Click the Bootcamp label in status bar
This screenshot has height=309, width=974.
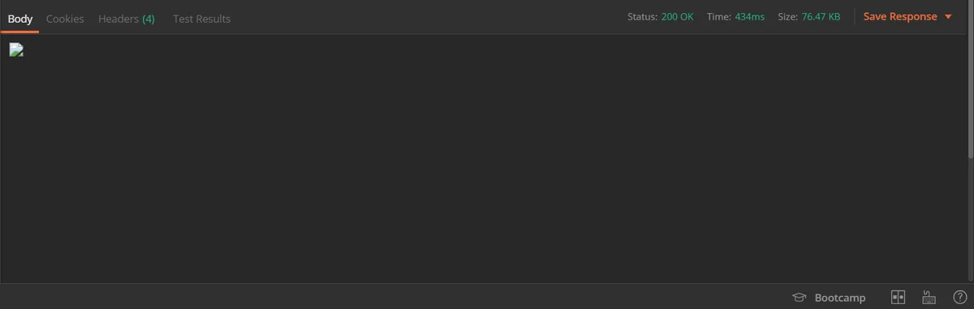coord(840,298)
